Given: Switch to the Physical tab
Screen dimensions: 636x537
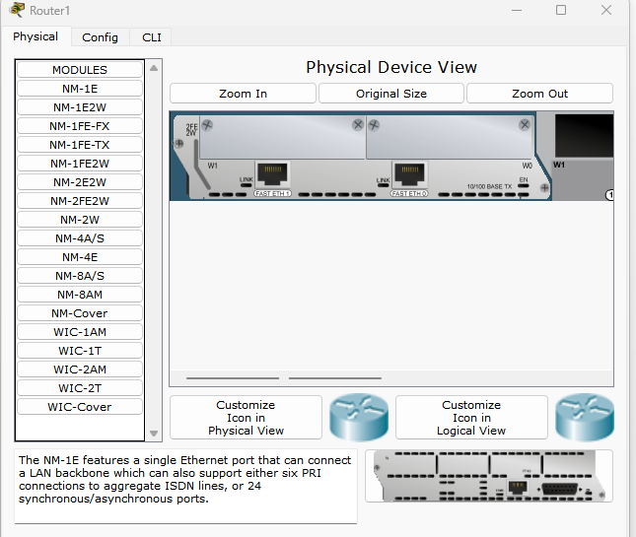Looking at the screenshot, I should pos(35,36).
